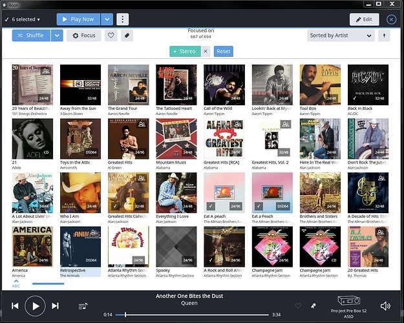Click the Play Now button
Image resolution: width=404 pixels, height=323 pixels.
pyautogui.click(x=78, y=19)
